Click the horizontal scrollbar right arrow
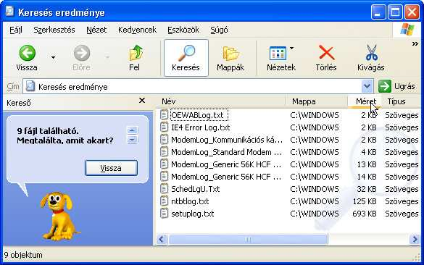 [415, 239]
